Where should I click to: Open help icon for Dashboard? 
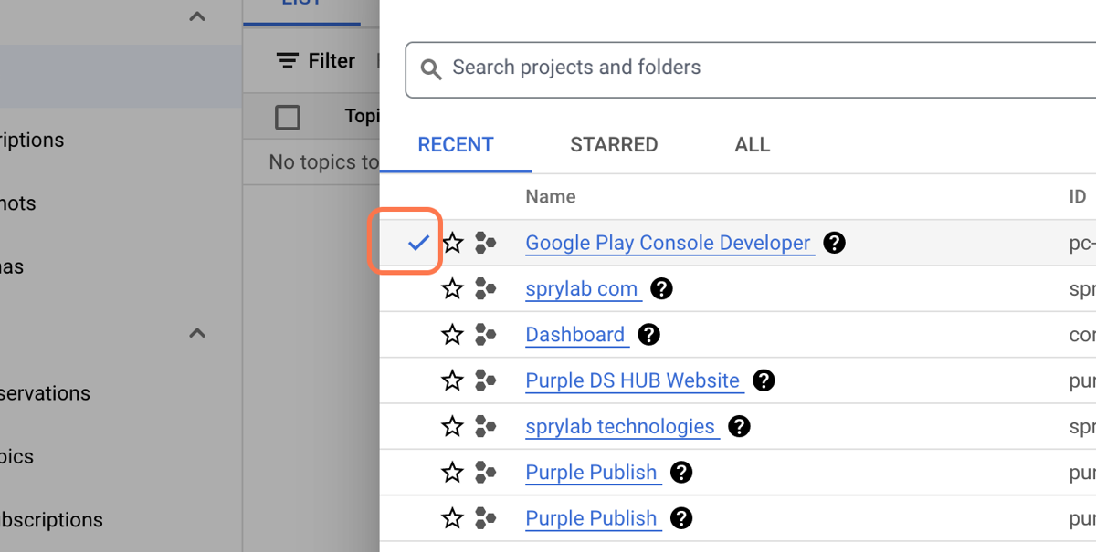click(648, 335)
